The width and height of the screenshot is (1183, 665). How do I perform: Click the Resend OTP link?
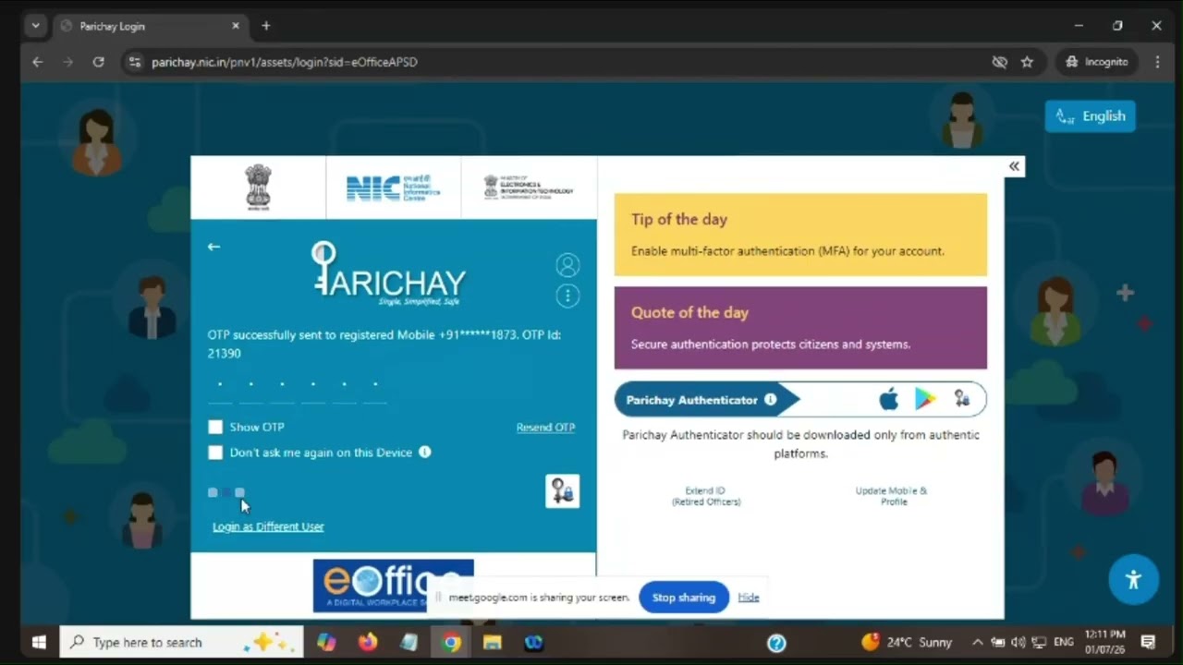point(545,427)
